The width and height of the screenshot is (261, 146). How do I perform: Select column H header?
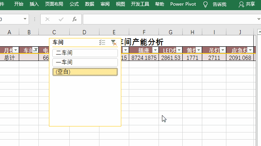coord(192,32)
